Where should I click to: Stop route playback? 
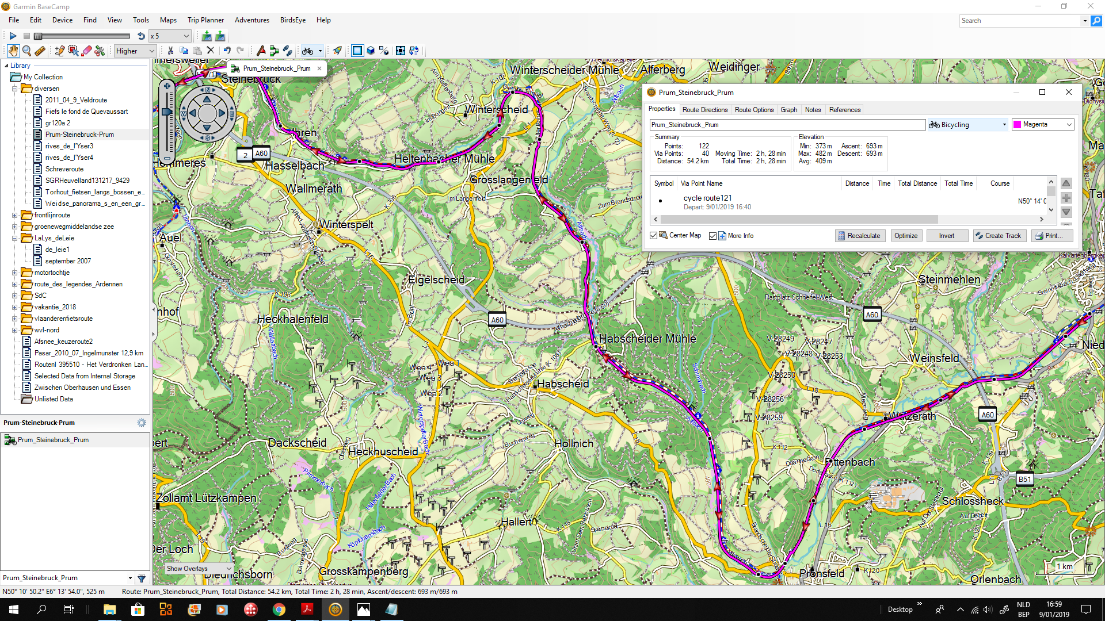tap(26, 36)
